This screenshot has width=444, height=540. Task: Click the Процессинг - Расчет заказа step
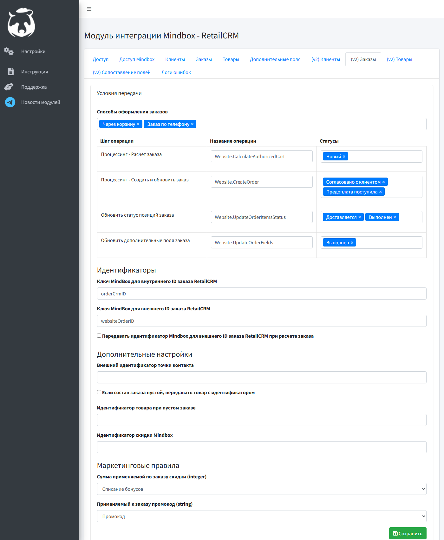tap(131, 154)
